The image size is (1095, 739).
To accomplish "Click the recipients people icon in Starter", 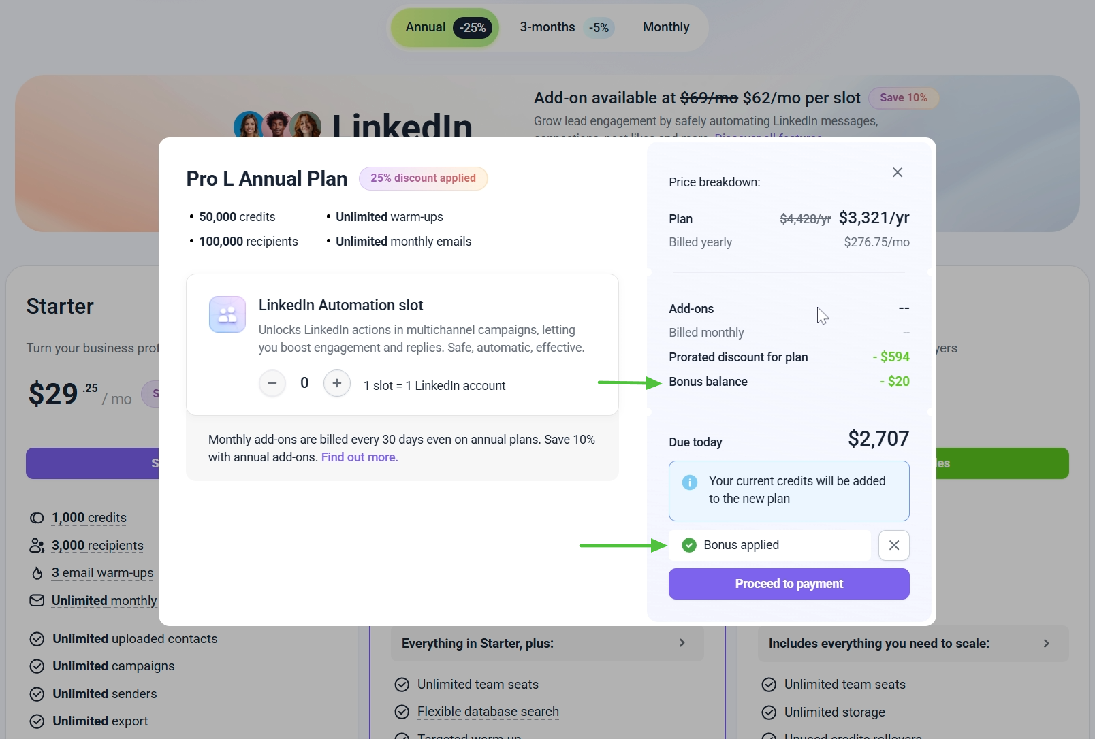I will (37, 546).
